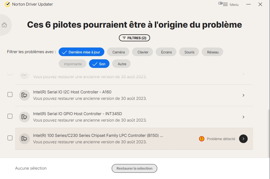Image resolution: width=270 pixels, height=179 pixels.
Task: Open GPIO Host Controller row chevron
Action: coord(243,117)
